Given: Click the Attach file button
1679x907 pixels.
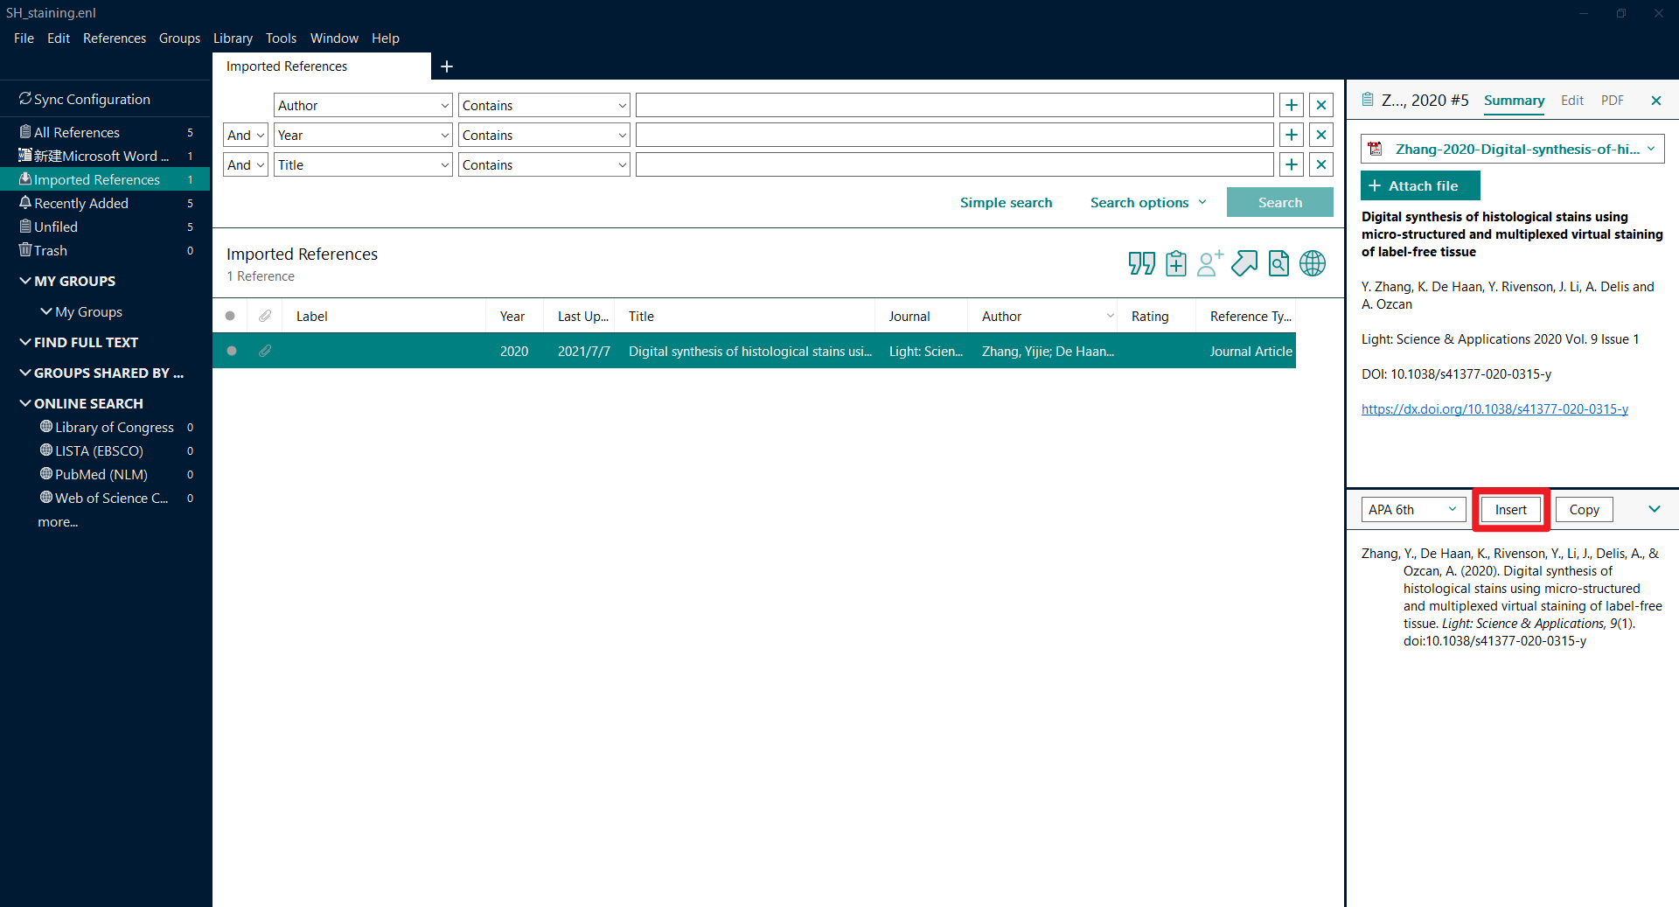Looking at the screenshot, I should [x=1420, y=185].
